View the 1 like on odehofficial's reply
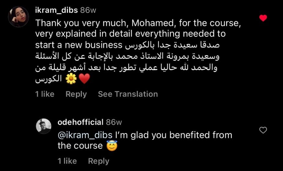 point(67,161)
